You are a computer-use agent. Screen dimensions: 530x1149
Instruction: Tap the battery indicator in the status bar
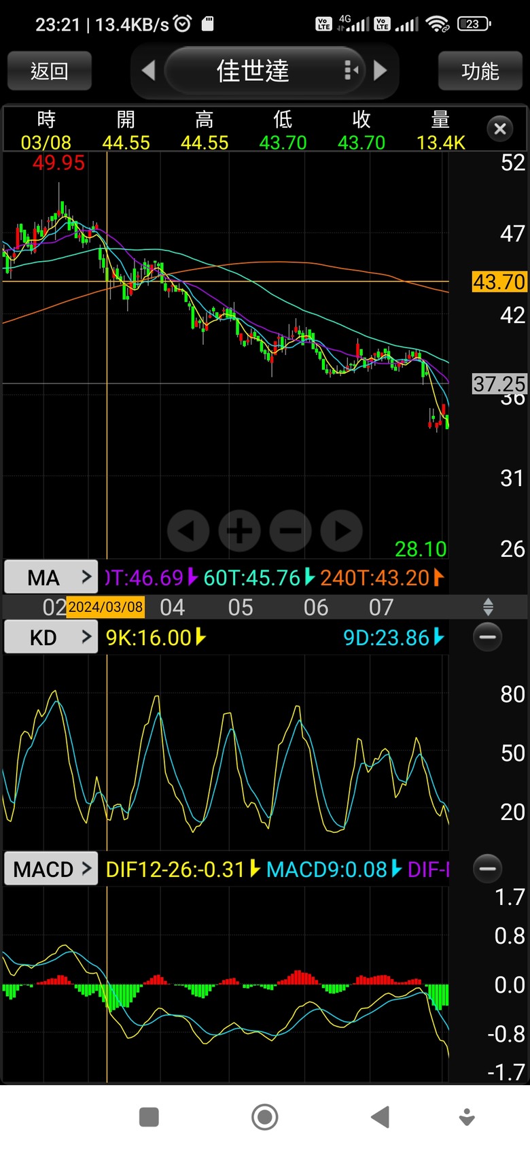474,24
